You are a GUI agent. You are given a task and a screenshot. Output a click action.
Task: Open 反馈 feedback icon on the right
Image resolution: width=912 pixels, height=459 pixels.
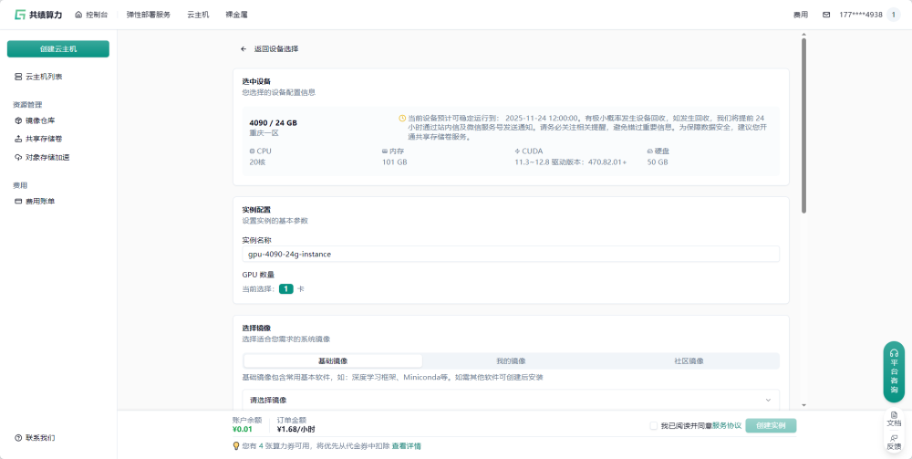pyautogui.click(x=894, y=438)
